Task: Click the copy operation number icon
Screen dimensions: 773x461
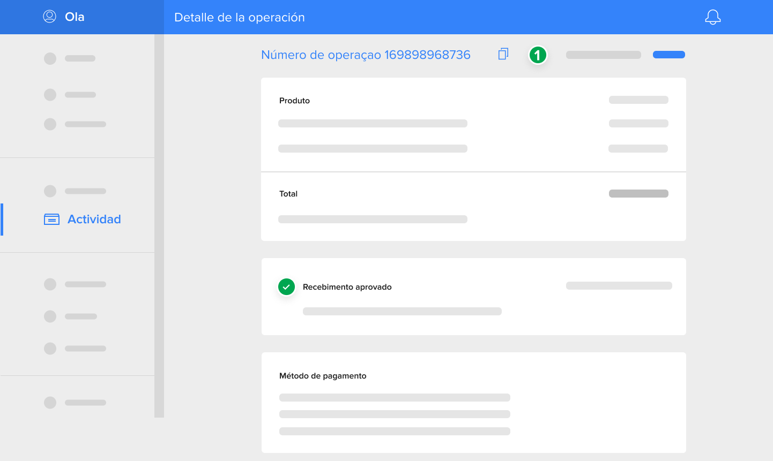Action: click(503, 54)
